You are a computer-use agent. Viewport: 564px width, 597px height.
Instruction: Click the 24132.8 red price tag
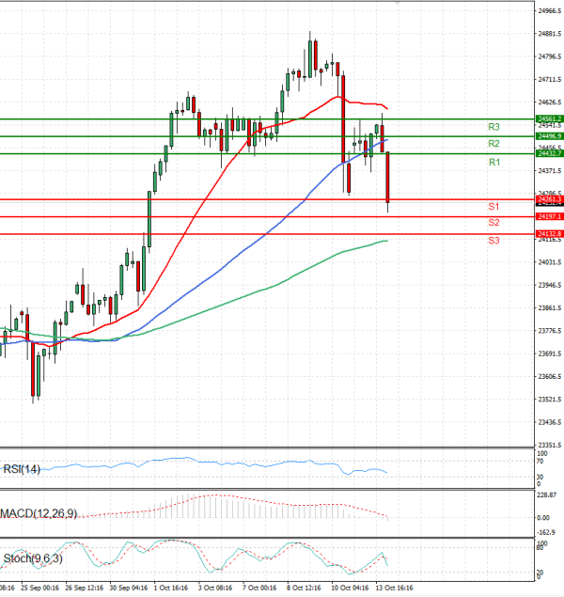(x=549, y=233)
